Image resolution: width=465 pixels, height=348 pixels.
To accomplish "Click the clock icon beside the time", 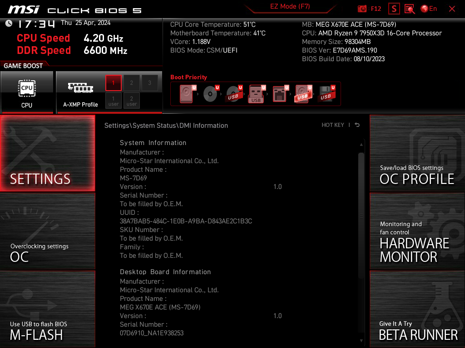I will (9, 24).
